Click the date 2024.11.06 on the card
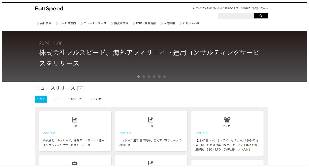Image resolution: width=309 pixels, height=168 pixels. tap(49, 133)
